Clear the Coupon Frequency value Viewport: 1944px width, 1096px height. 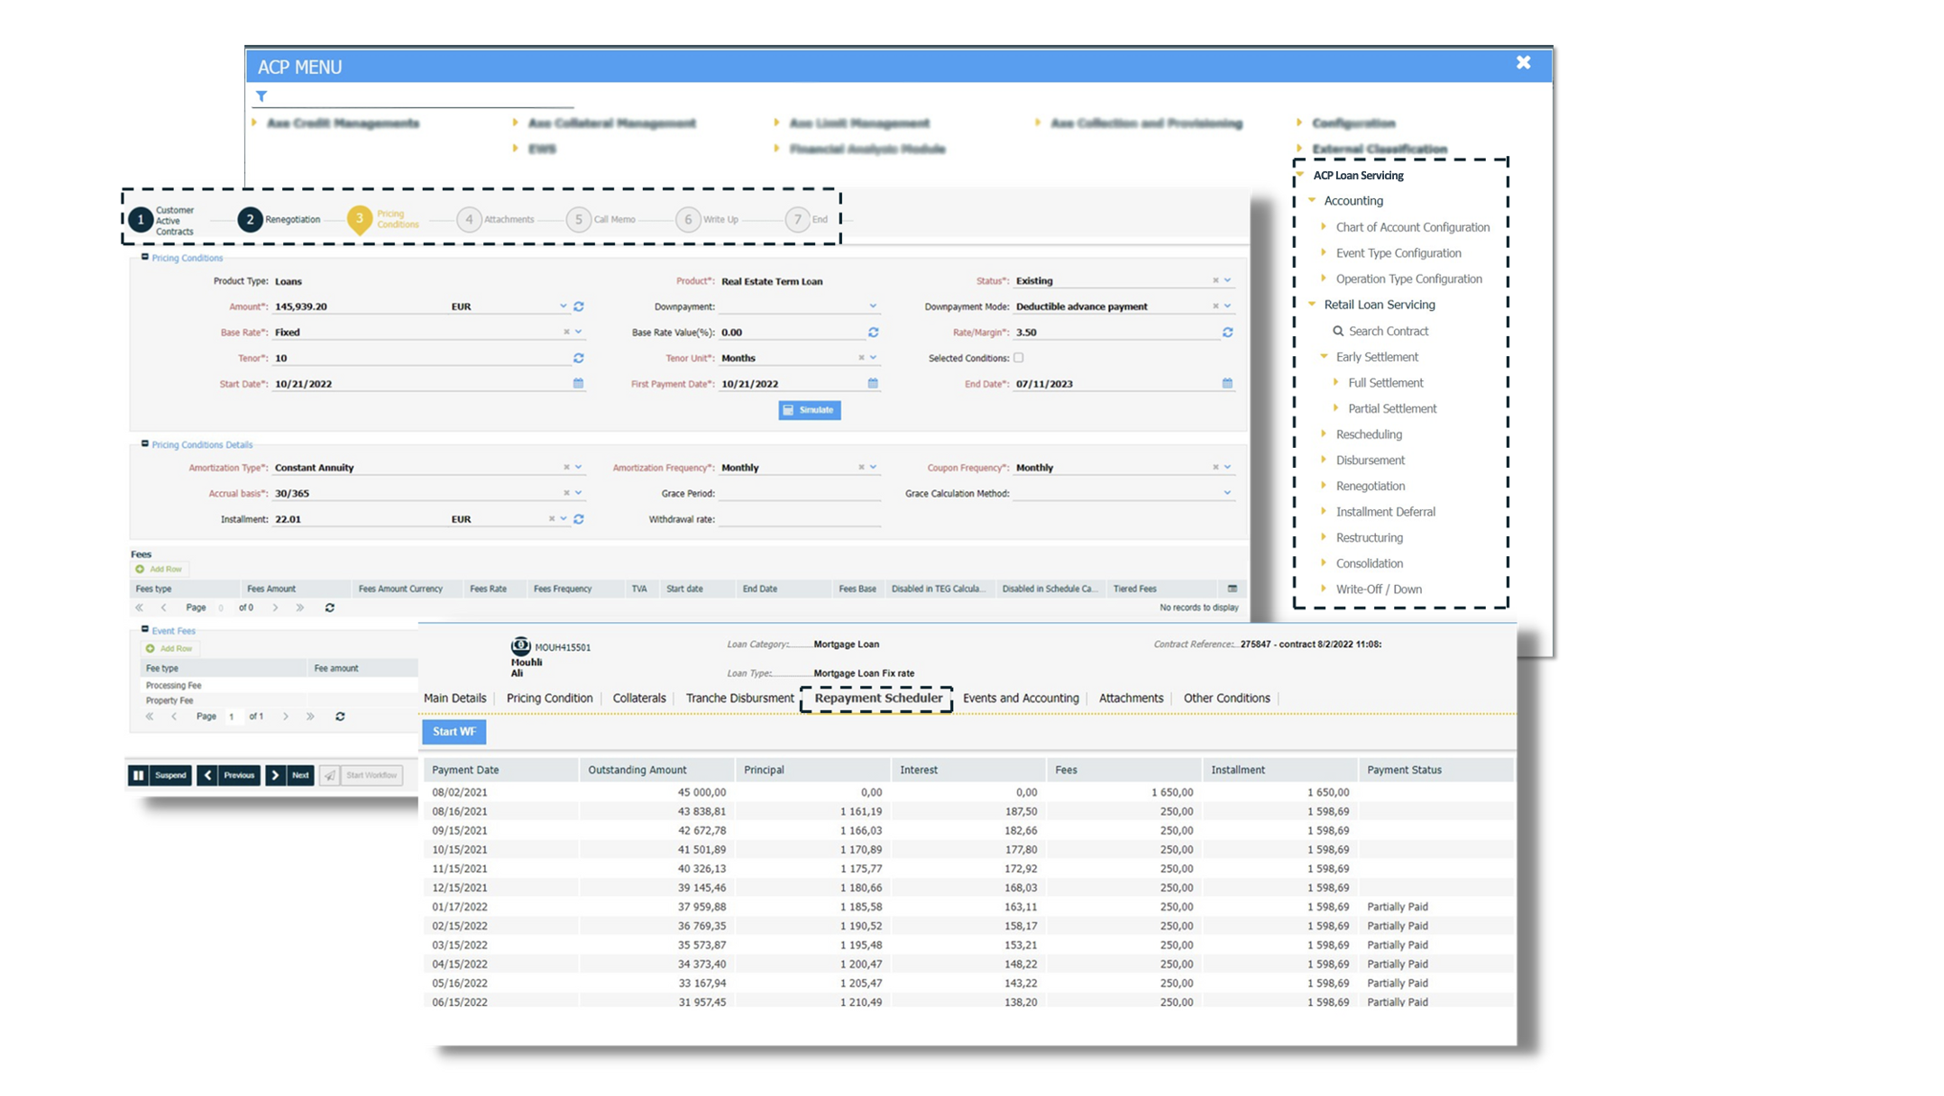click(1215, 467)
